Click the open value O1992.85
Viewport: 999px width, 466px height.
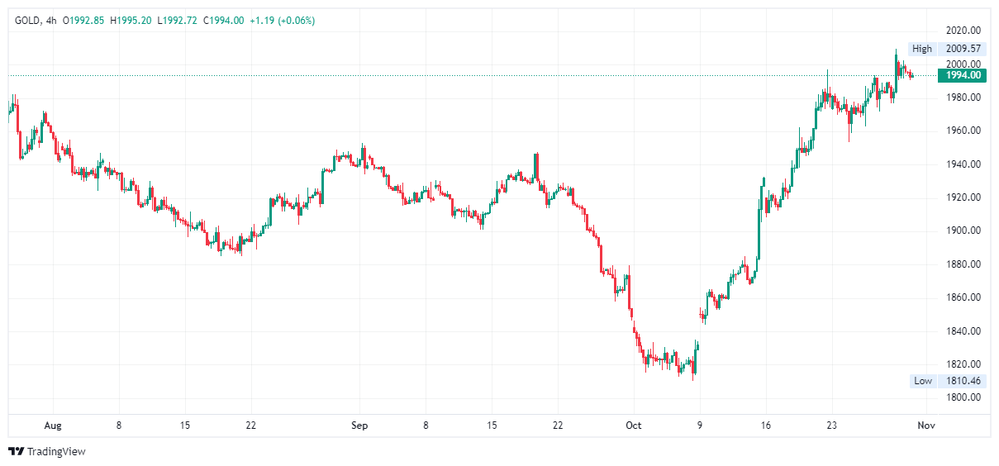(88, 20)
